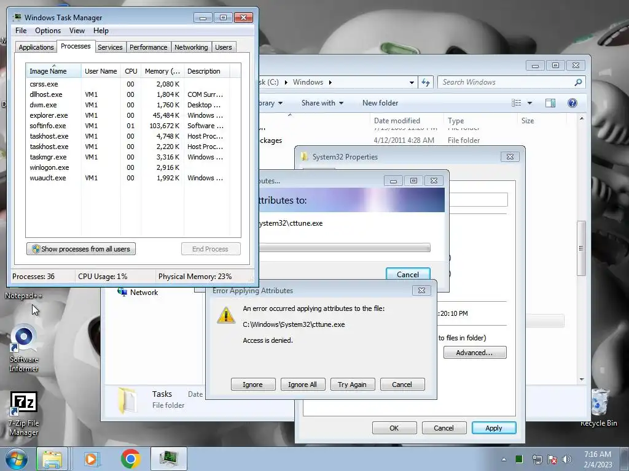Click Ignore in the error dialog
629x471 pixels.
(252, 385)
